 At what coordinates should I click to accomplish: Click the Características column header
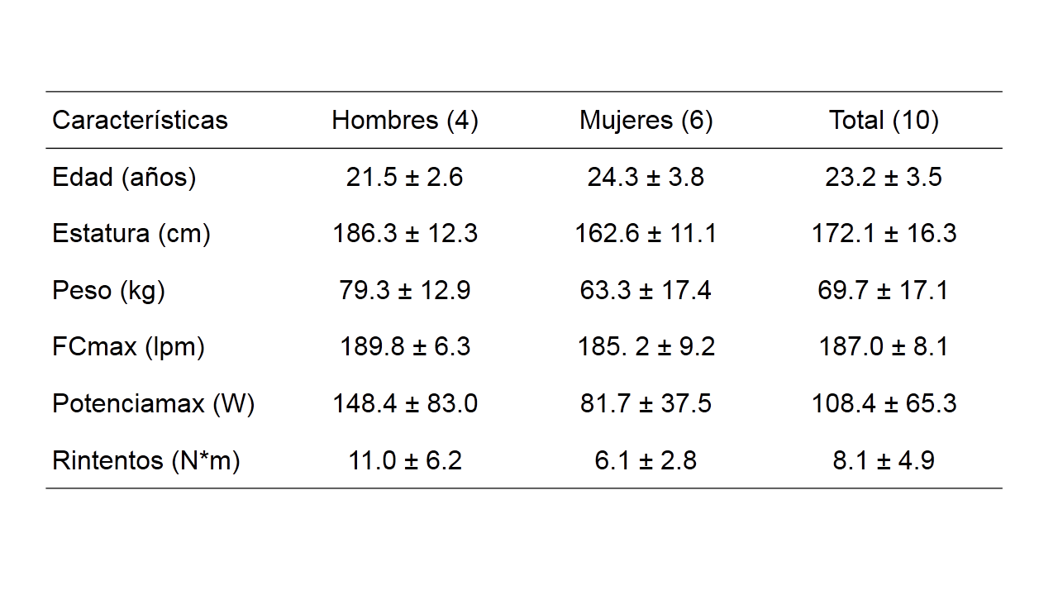point(140,121)
